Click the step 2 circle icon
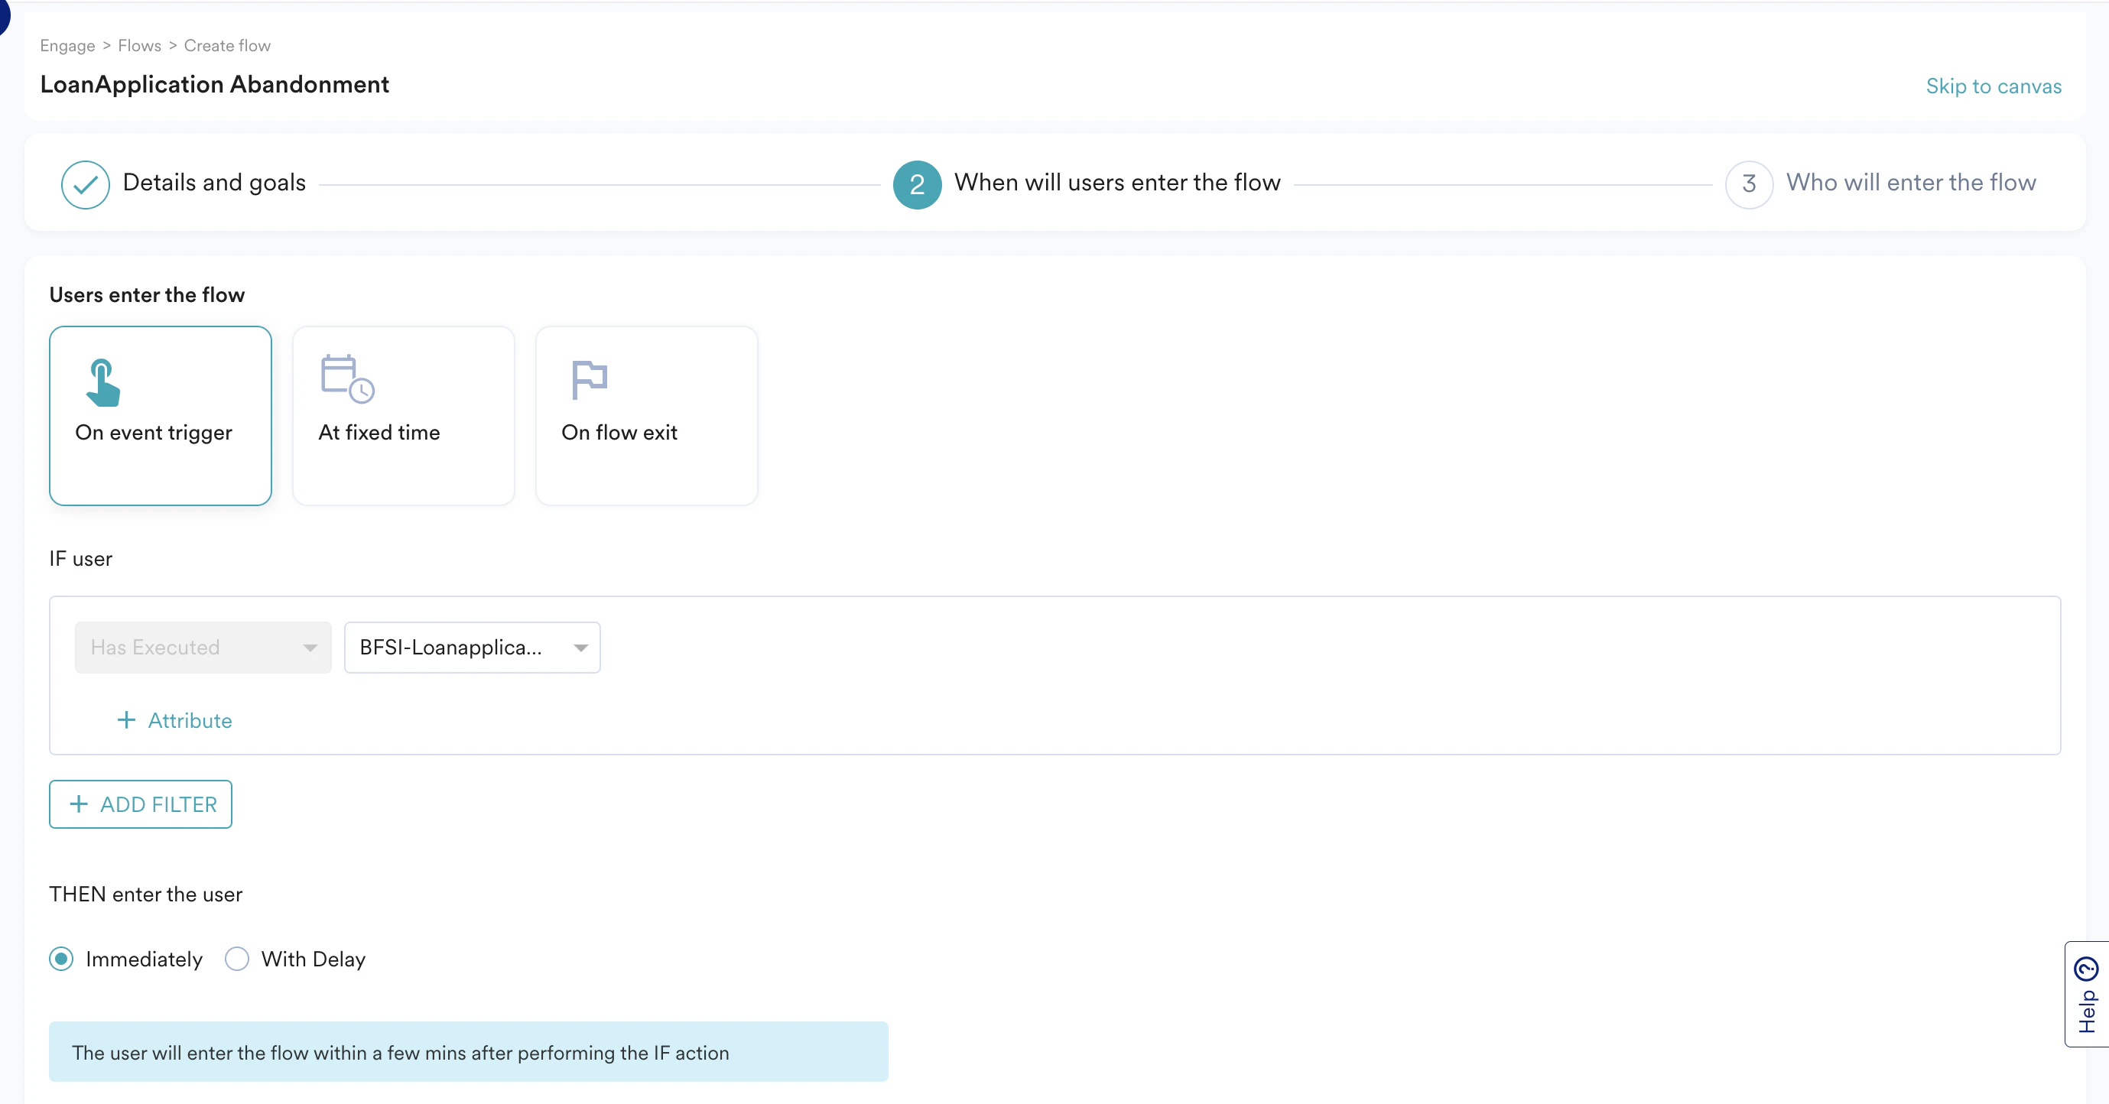 tap(916, 184)
